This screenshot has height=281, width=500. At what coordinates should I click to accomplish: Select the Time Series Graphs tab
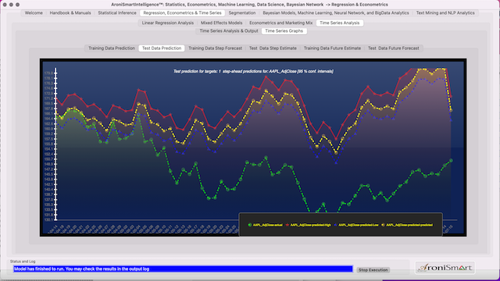284,31
